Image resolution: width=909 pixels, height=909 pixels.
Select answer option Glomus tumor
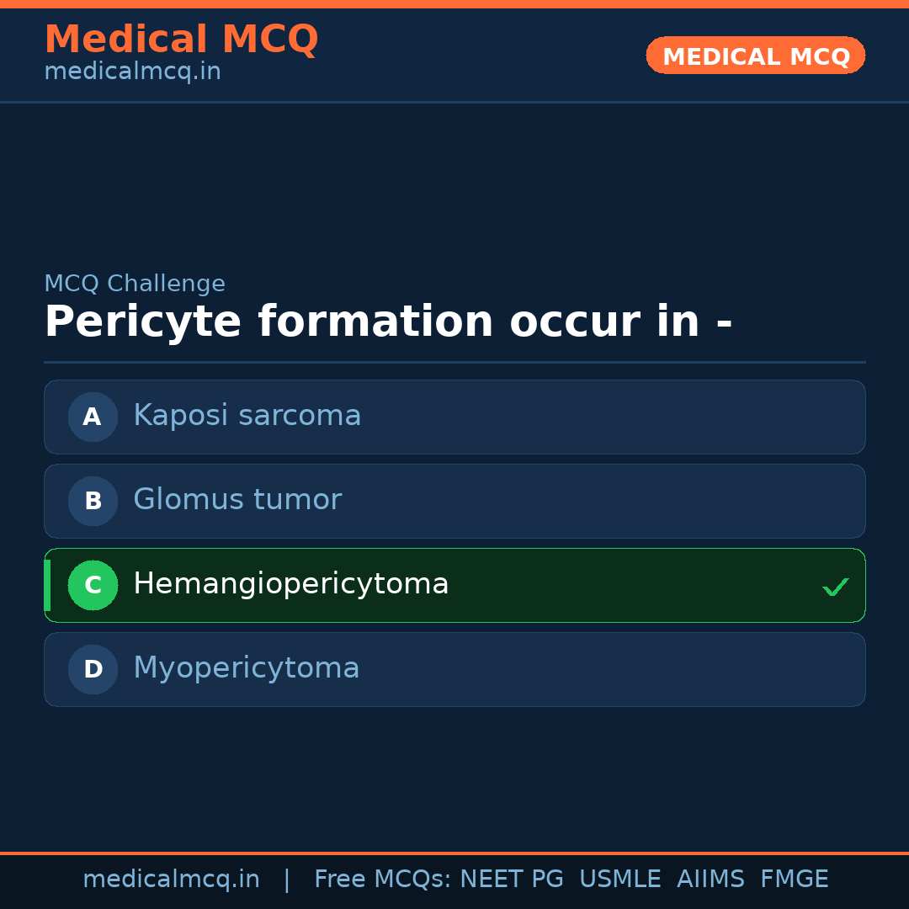click(454, 501)
